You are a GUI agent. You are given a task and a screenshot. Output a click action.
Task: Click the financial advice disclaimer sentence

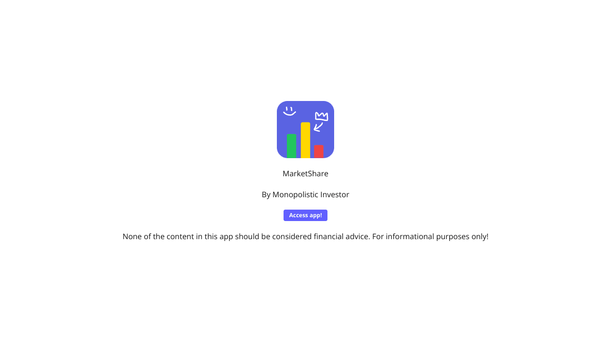click(x=246, y=236)
